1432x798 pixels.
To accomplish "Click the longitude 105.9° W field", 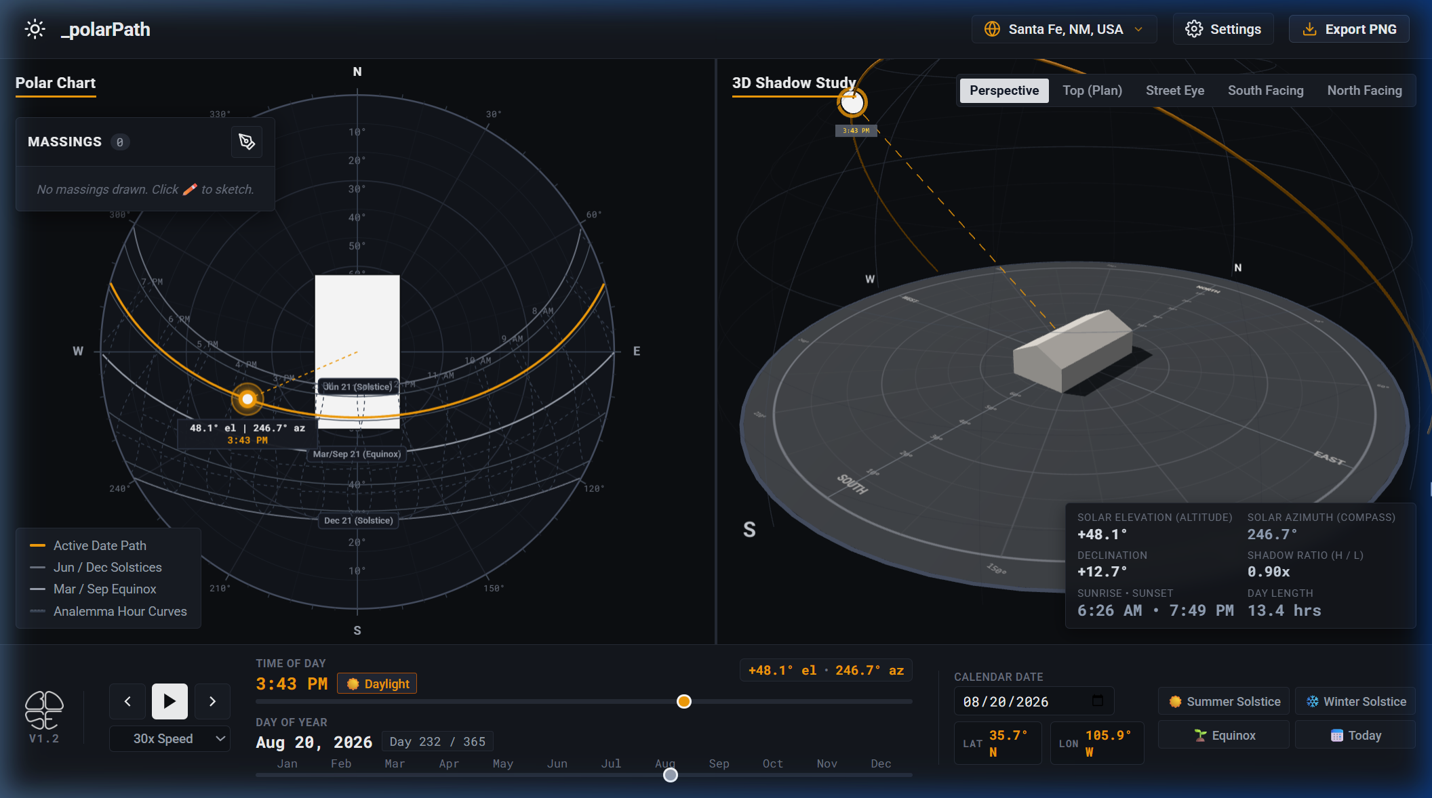I will (x=1097, y=743).
